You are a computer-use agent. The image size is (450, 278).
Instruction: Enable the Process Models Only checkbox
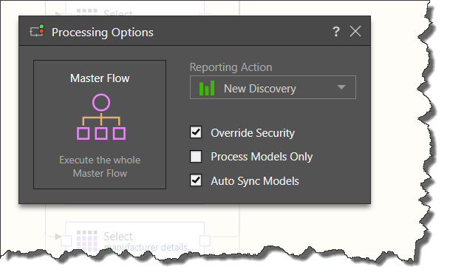pos(196,157)
